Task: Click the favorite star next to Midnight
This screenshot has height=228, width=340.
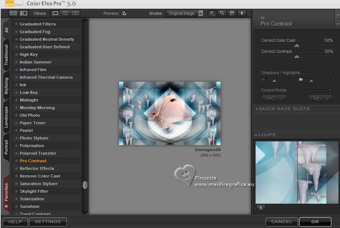Action: (16, 100)
